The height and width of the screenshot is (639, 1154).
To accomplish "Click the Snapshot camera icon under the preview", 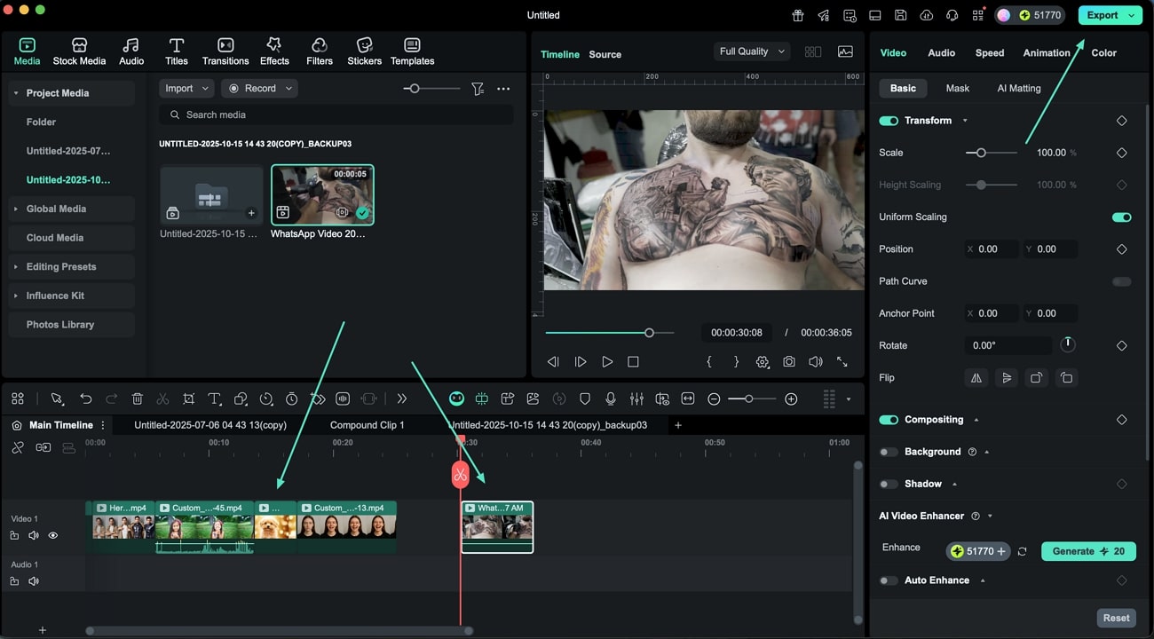I will point(788,361).
